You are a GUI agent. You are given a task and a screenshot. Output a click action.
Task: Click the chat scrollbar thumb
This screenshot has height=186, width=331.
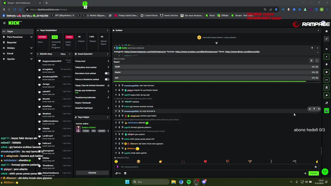tap(321, 151)
